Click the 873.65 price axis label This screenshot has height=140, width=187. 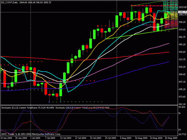(182, 97)
